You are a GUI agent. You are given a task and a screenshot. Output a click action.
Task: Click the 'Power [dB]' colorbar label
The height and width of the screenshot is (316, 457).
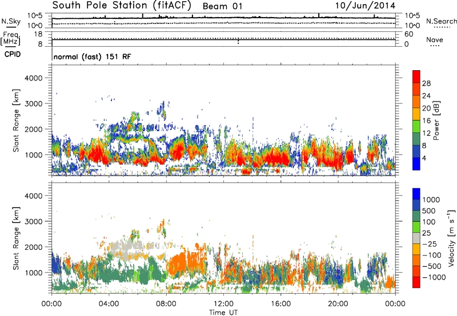(x=436, y=120)
